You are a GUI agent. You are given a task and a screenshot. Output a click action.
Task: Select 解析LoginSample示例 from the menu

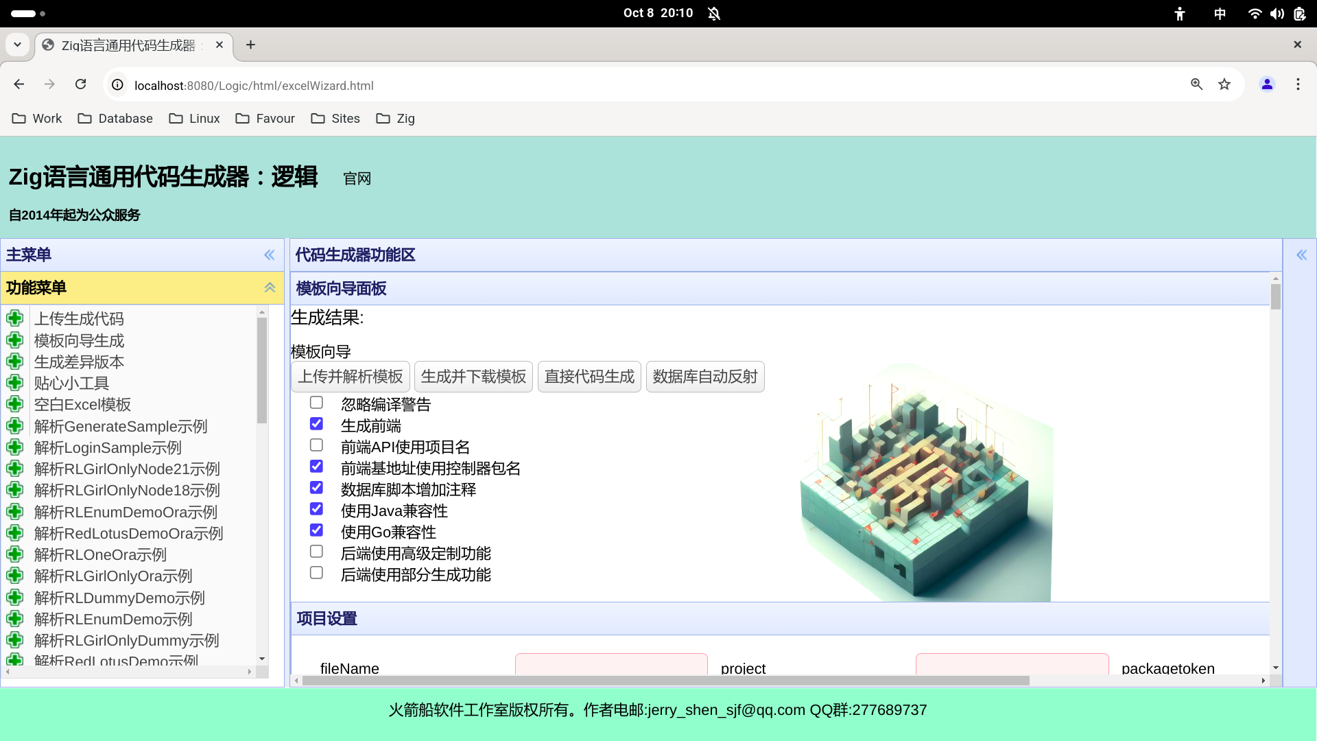(x=108, y=447)
